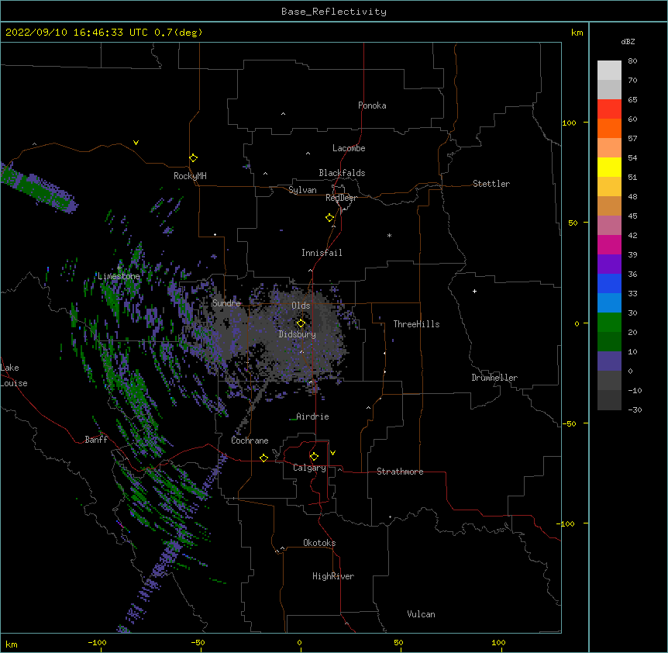Click the green 30 dBZ legend swatch
This screenshot has height=653, width=668.
pyautogui.click(x=609, y=323)
